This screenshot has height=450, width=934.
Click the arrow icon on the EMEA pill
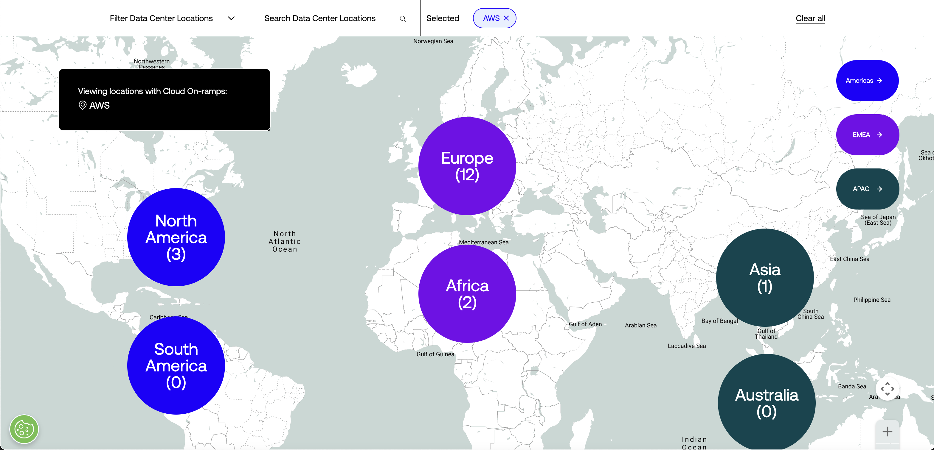coord(880,135)
